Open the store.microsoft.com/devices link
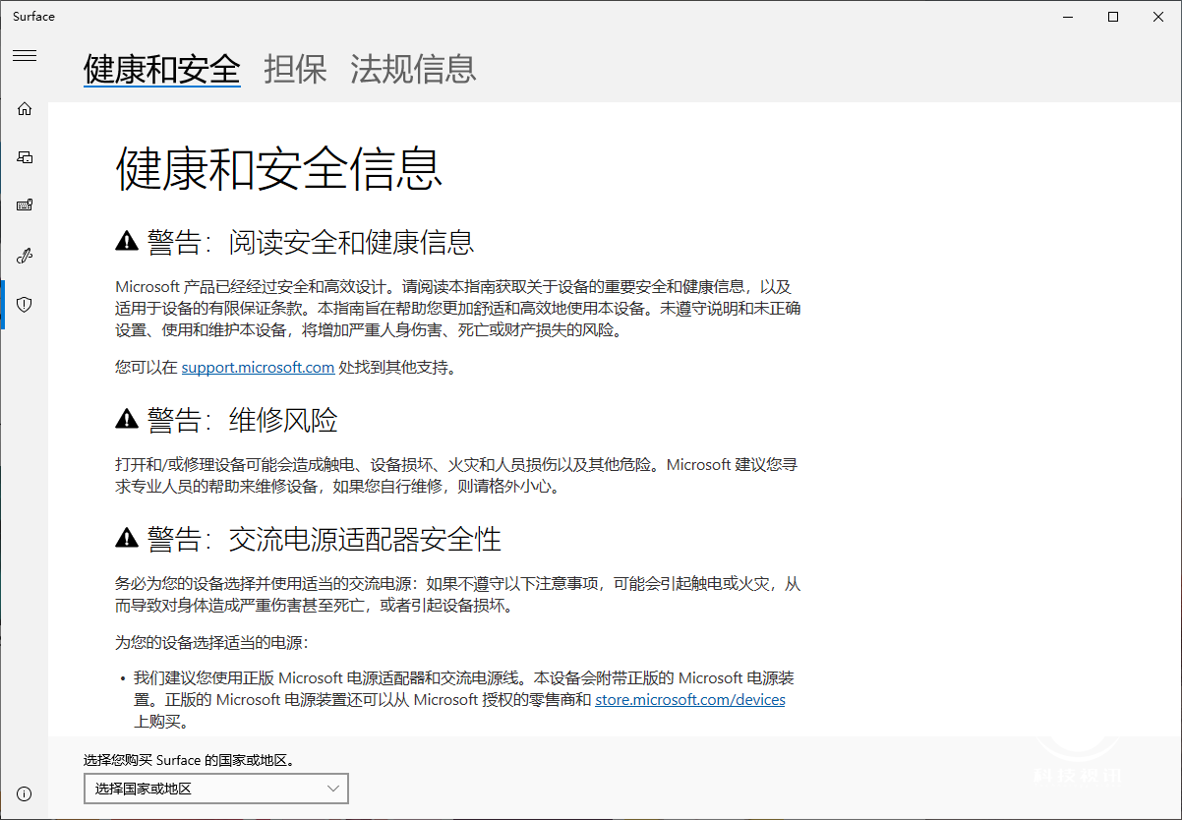1182x820 pixels. (x=690, y=700)
